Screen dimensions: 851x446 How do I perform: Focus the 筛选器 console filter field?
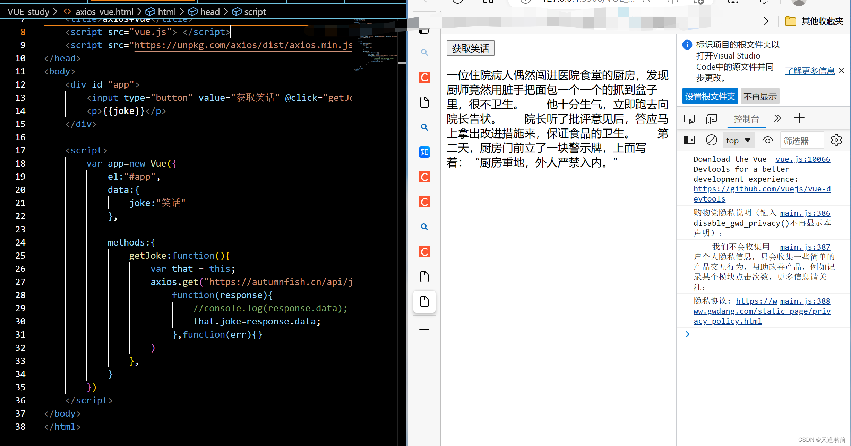click(801, 141)
